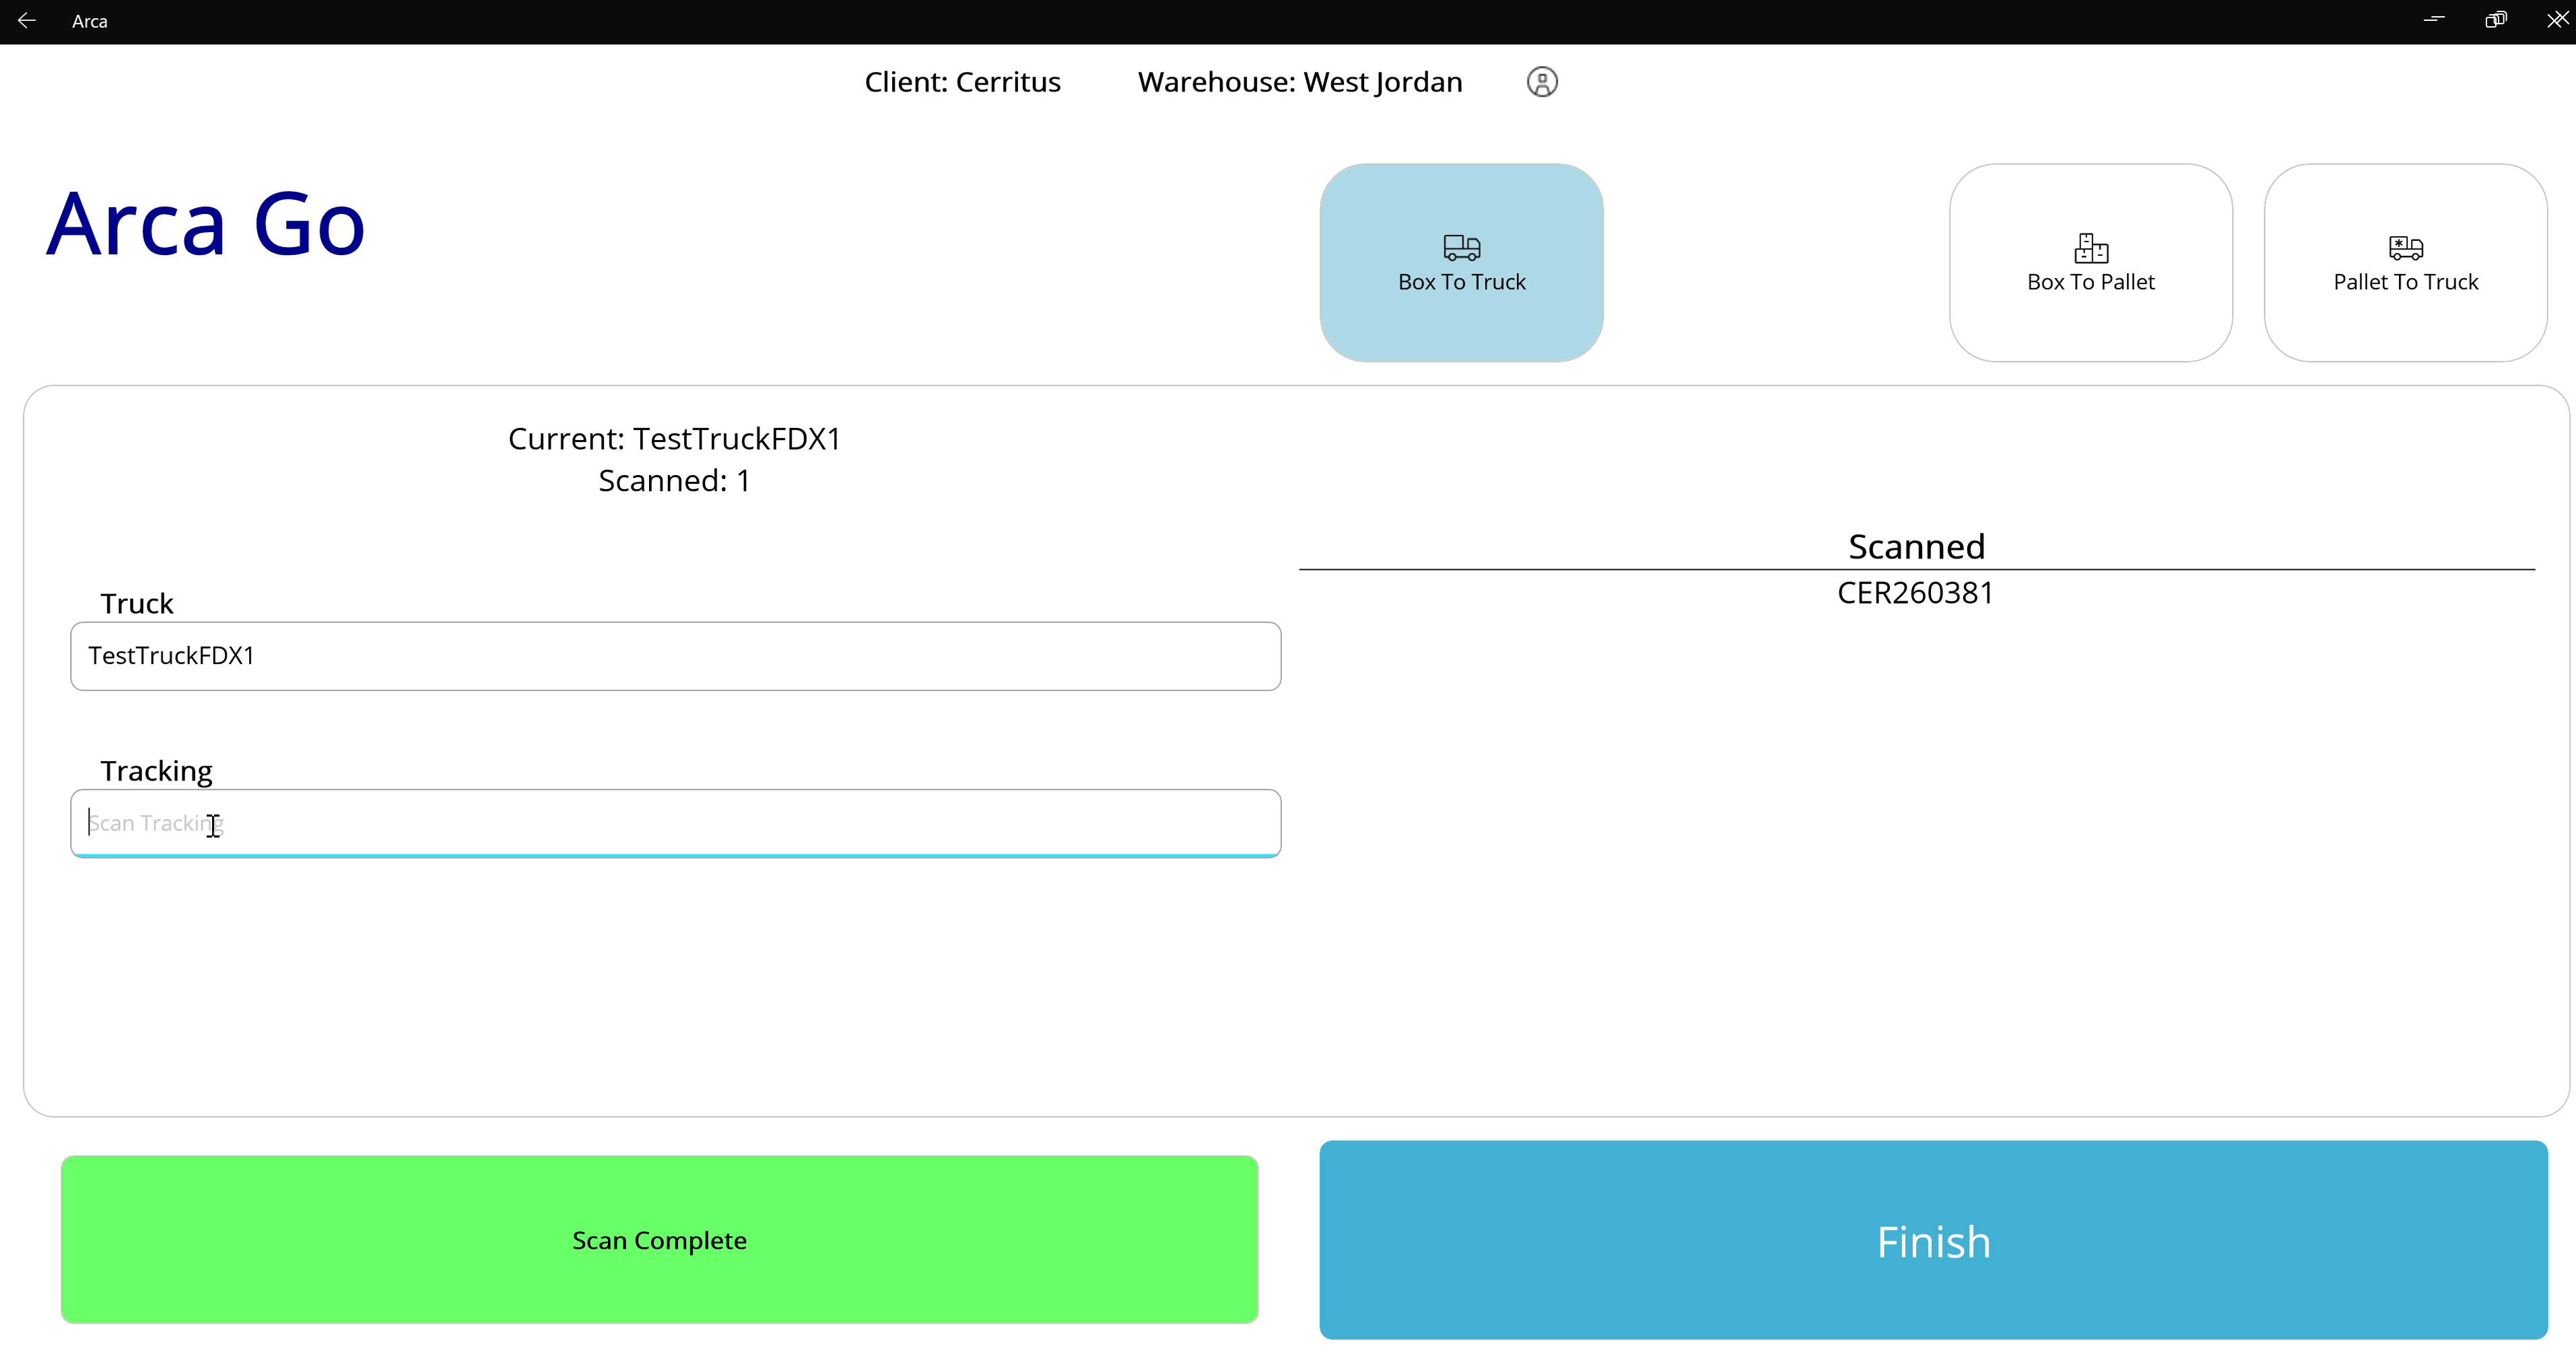Click the Arca Go title

(206, 224)
